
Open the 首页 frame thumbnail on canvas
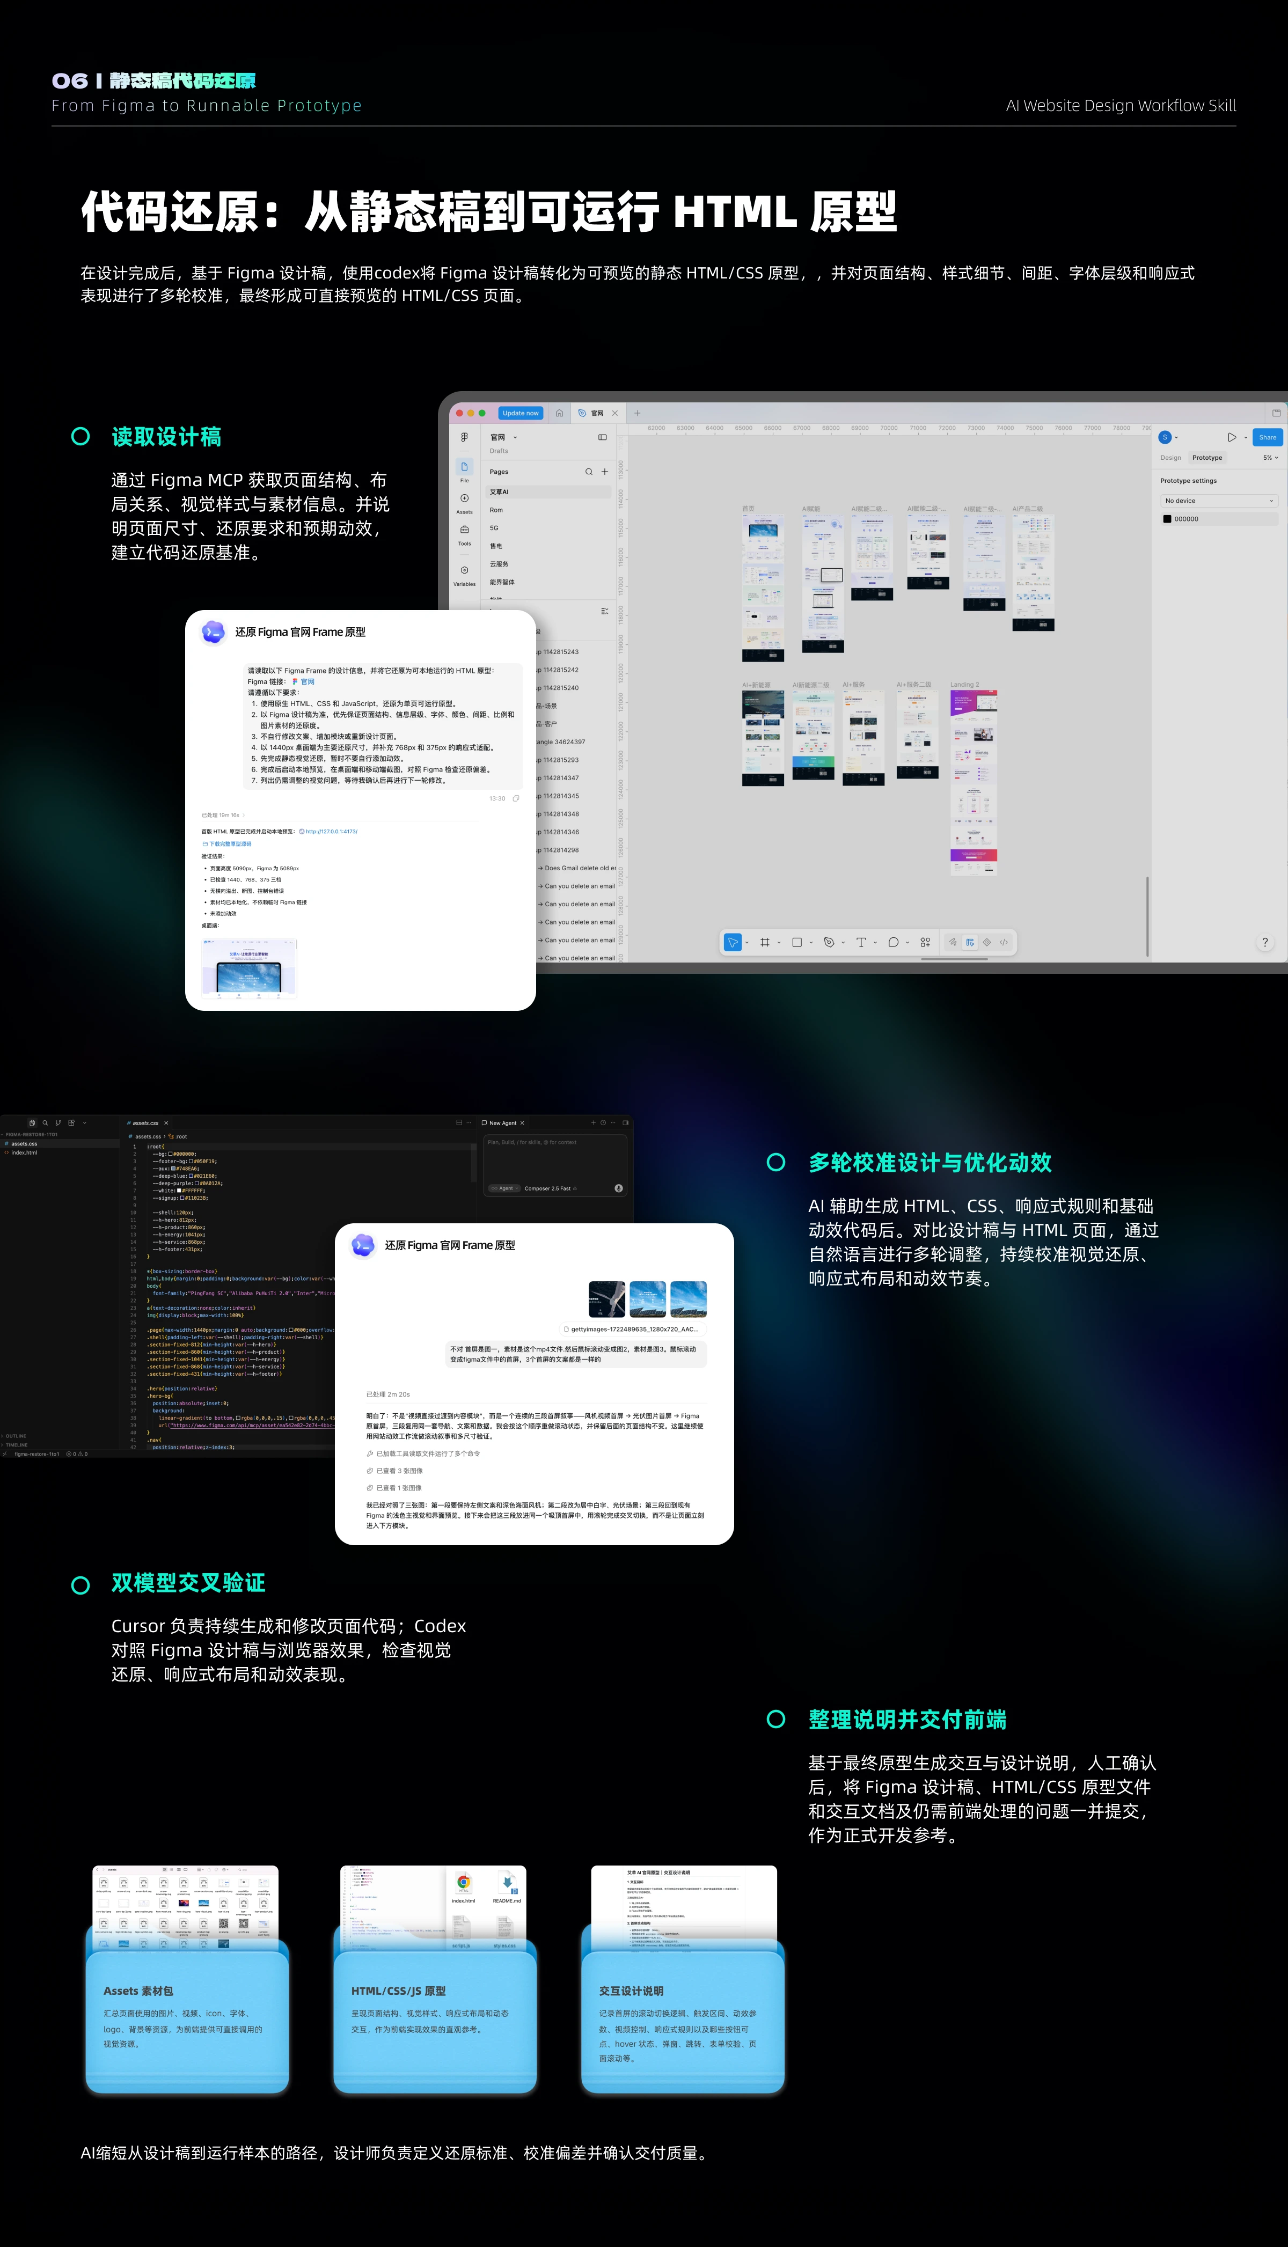(x=763, y=588)
